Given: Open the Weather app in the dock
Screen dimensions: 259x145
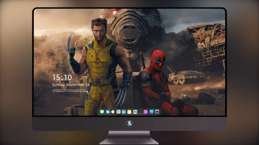Looking at the screenshot, I should pos(108,112).
